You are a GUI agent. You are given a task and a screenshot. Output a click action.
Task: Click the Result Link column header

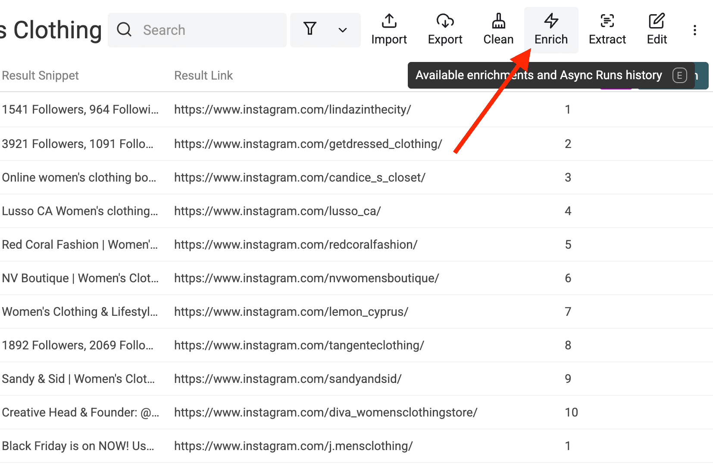203,76
